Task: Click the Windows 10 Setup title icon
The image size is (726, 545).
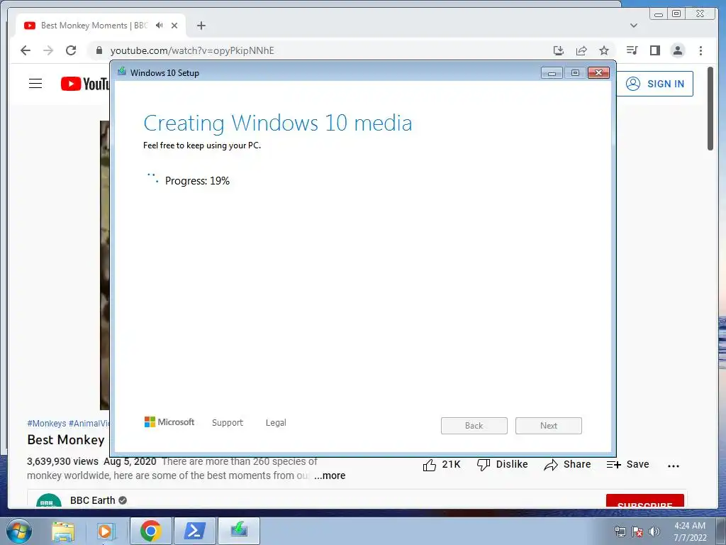Action: tap(122, 72)
